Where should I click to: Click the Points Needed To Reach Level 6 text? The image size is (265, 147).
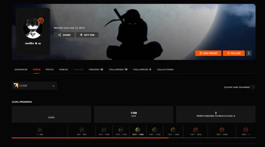(x=216, y=116)
